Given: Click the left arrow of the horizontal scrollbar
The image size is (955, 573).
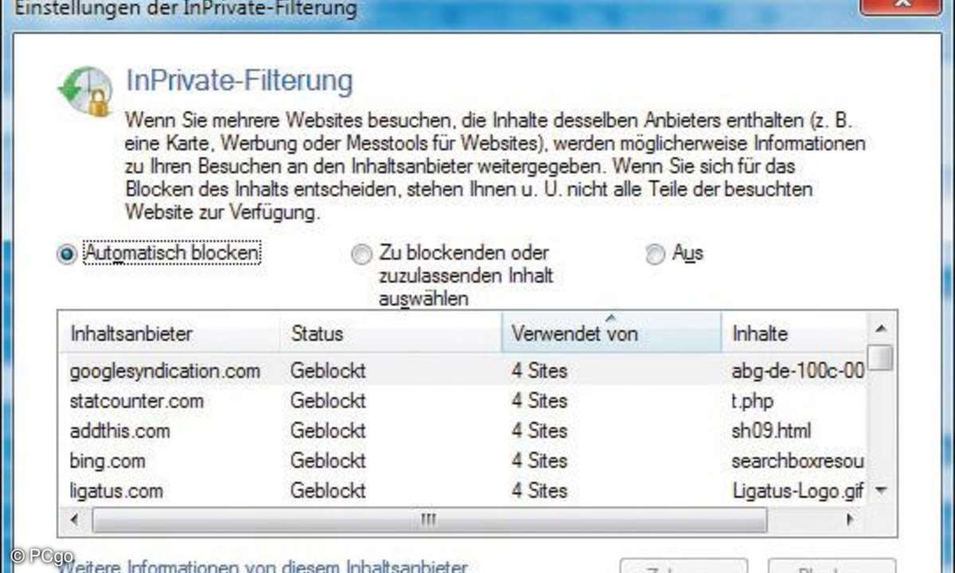Looking at the screenshot, I should click(x=74, y=520).
